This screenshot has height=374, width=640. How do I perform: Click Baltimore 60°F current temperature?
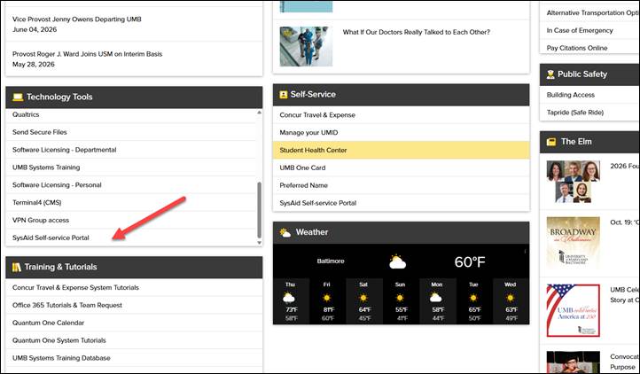pos(470,261)
